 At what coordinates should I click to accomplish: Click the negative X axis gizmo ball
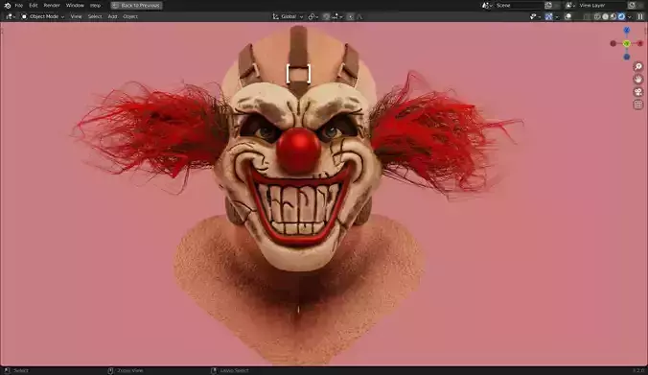[613, 43]
